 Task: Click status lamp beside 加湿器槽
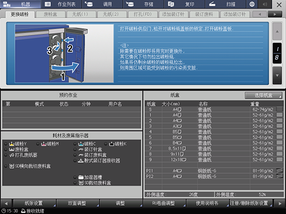75,177
